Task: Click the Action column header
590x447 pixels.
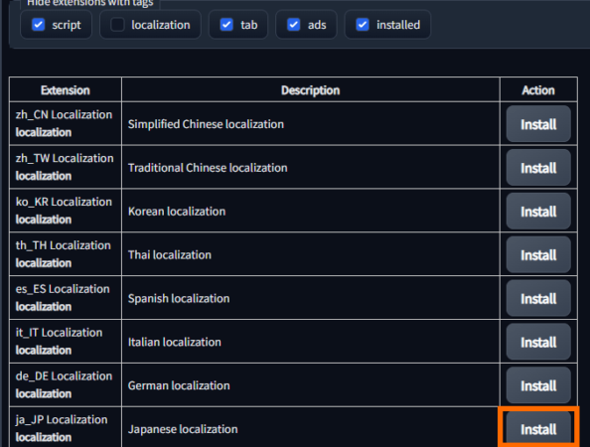Action: pyautogui.click(x=538, y=90)
